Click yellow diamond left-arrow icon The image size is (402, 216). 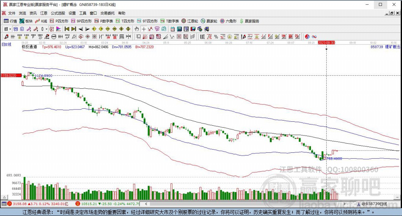pos(94,29)
